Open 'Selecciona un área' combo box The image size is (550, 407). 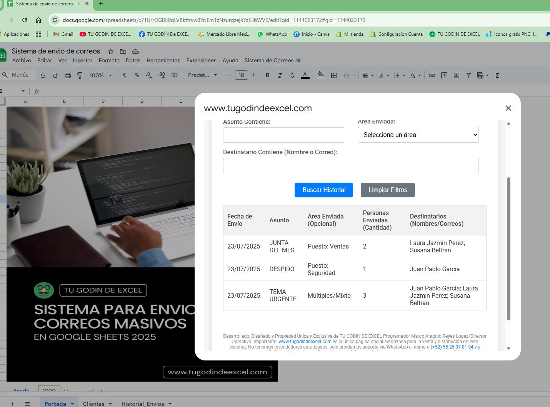[418, 135]
